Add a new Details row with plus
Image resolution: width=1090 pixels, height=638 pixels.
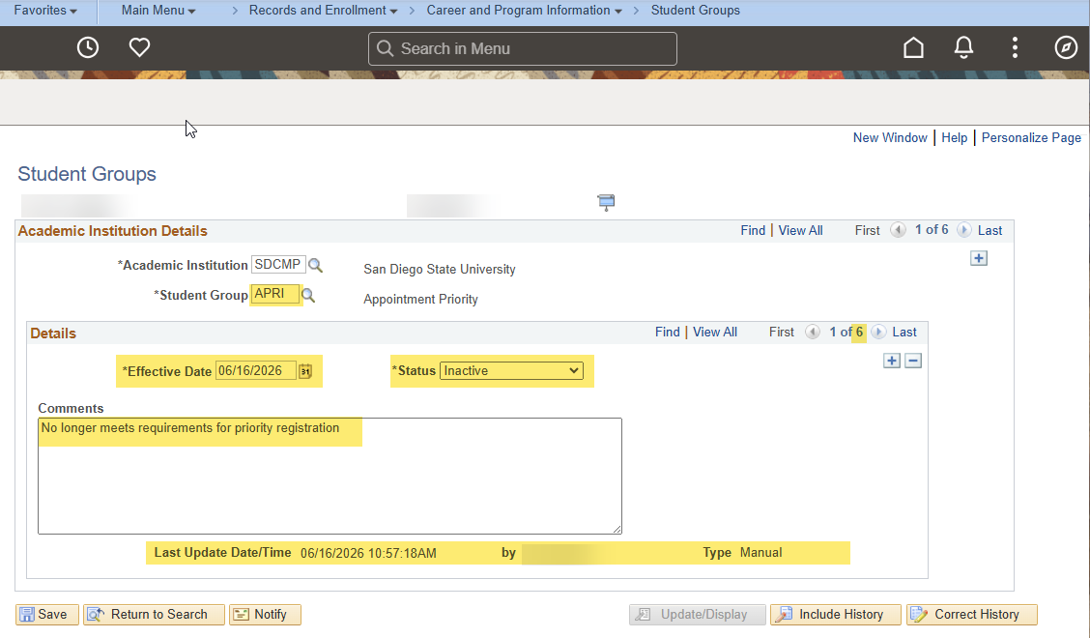point(892,361)
